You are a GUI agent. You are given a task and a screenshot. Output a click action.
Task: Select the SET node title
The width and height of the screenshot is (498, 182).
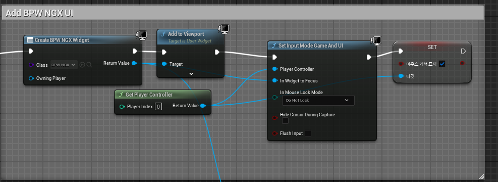coord(432,47)
